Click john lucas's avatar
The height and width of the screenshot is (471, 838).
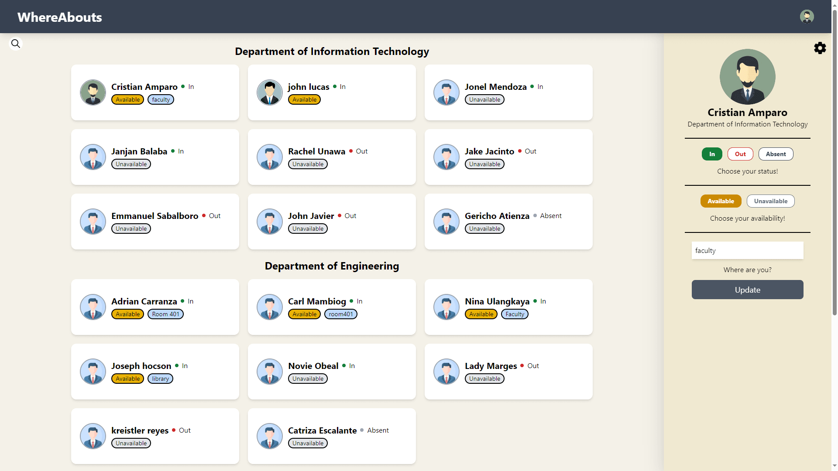(270, 92)
